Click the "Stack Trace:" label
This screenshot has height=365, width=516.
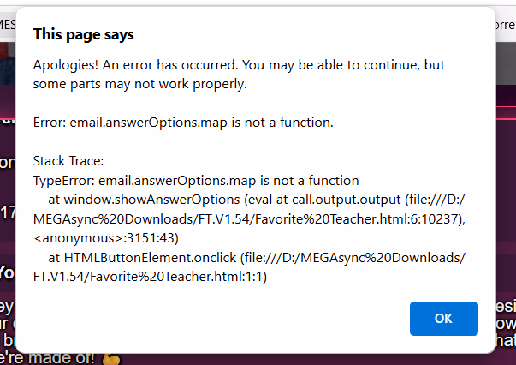click(x=68, y=161)
